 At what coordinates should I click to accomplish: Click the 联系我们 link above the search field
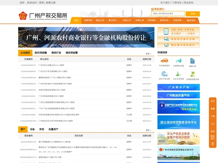point(159,9)
